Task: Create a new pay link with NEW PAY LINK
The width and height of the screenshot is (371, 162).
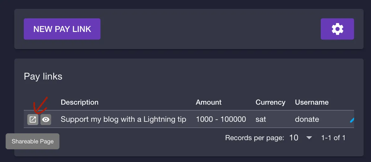Action: pyautogui.click(x=62, y=29)
